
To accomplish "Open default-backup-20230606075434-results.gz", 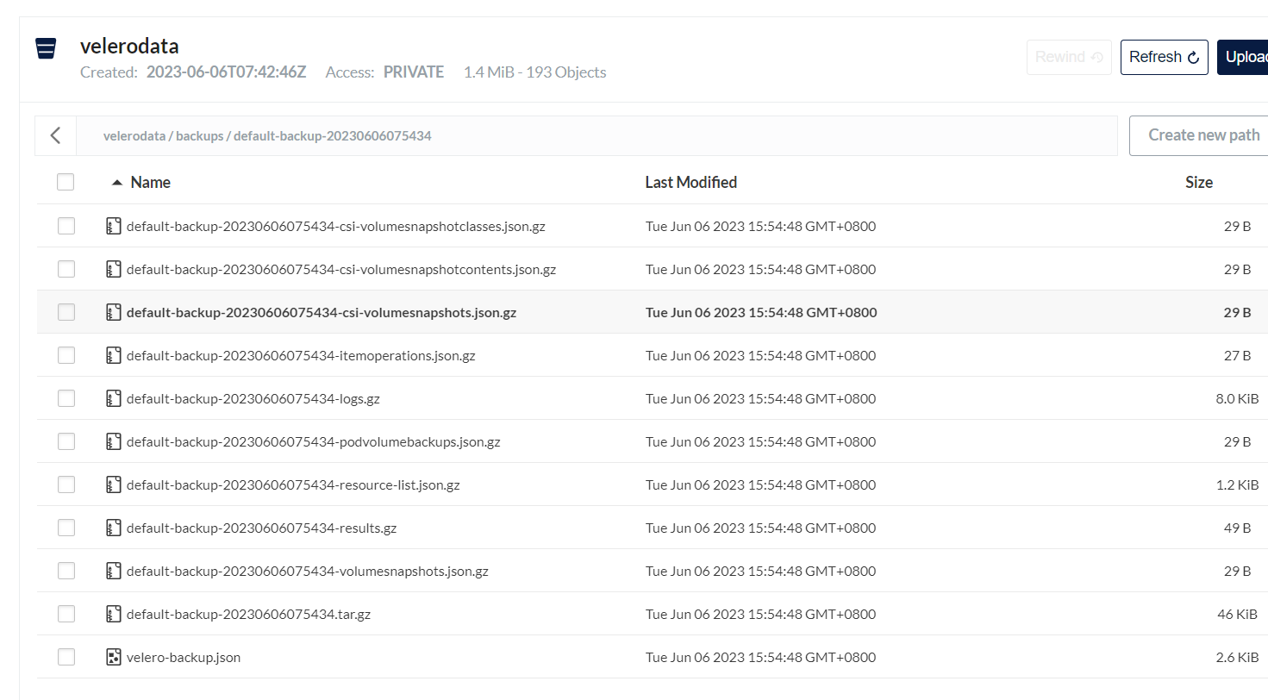I will (x=261, y=528).
